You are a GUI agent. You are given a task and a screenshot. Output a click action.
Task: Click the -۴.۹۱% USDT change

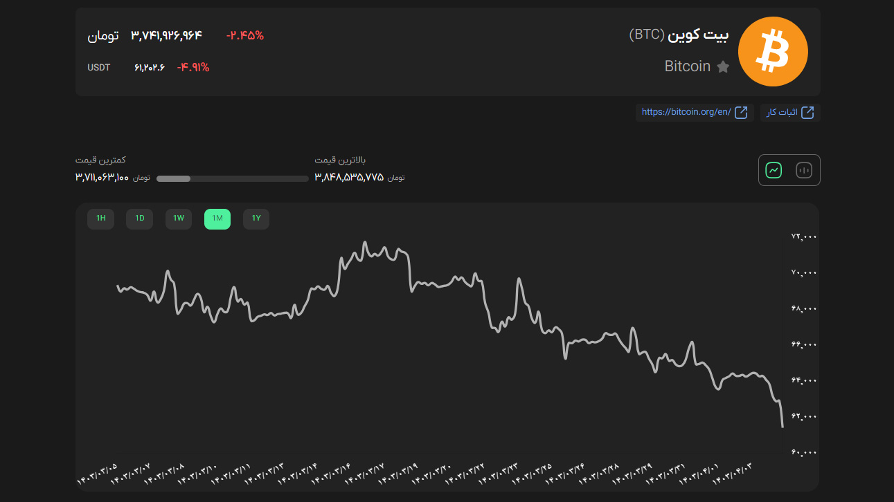[193, 68]
